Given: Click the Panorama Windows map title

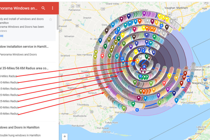Looking at the screenshot, I should [x=19, y=8].
